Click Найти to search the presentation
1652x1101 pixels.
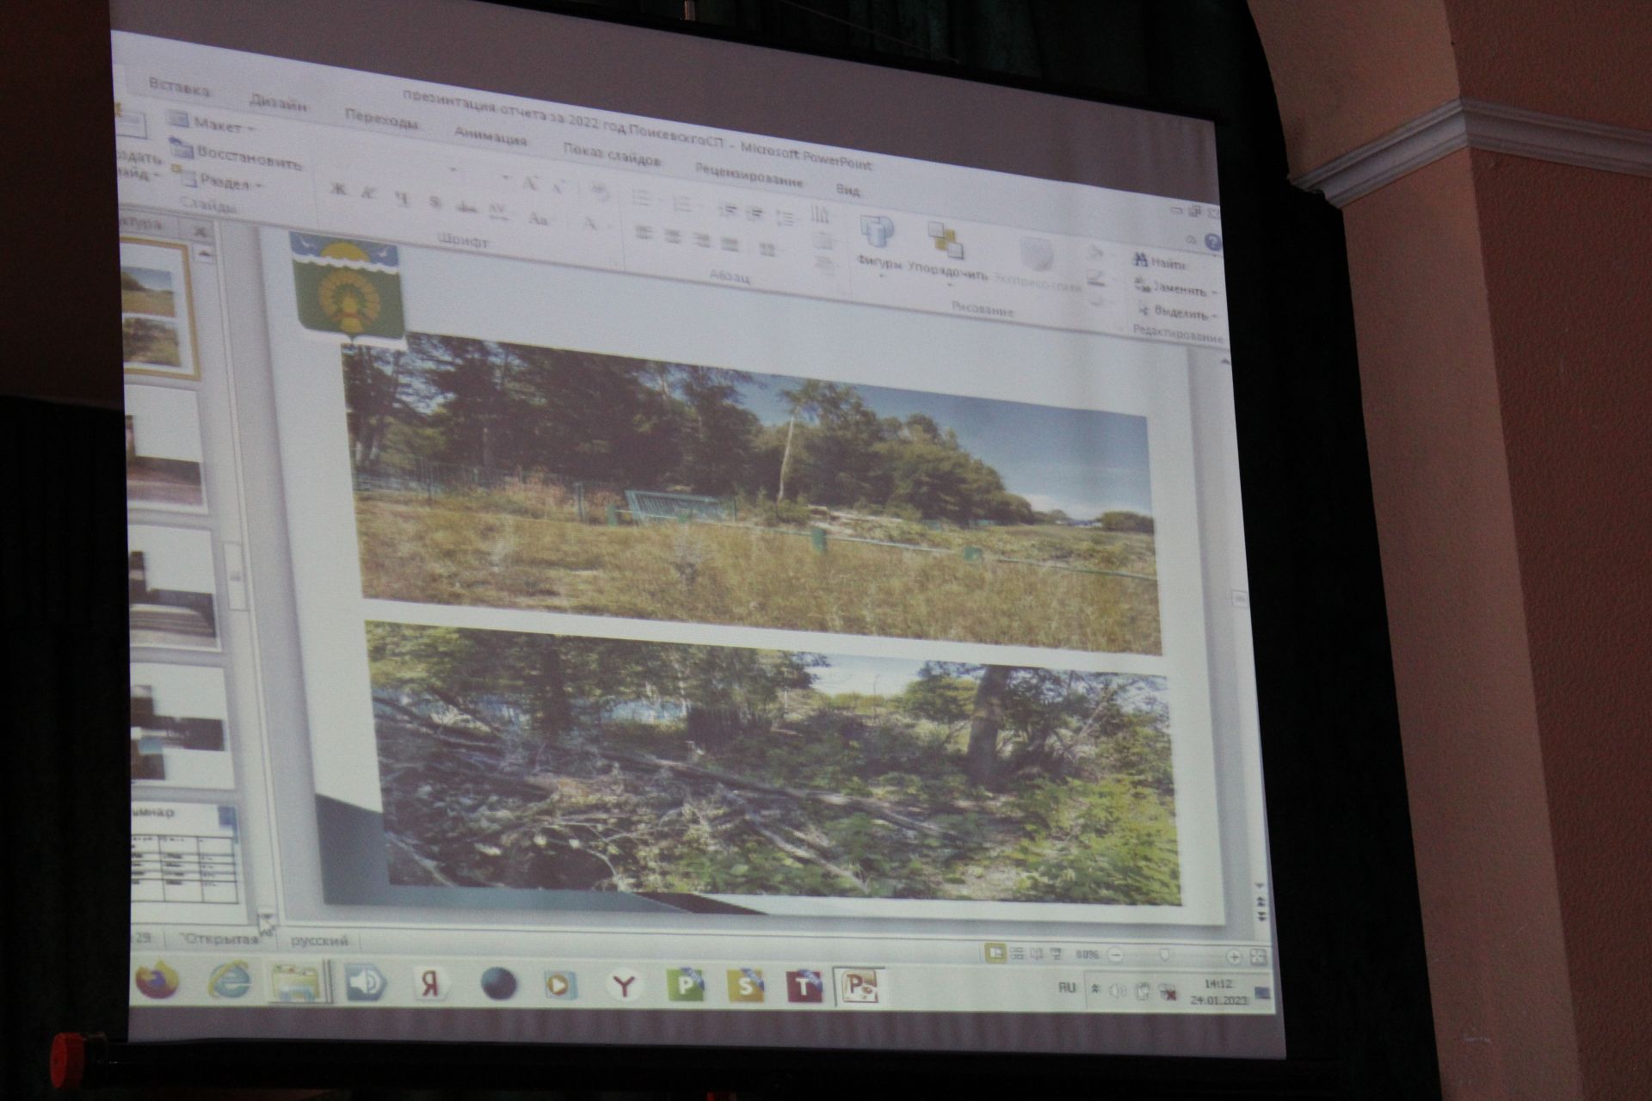[1161, 262]
